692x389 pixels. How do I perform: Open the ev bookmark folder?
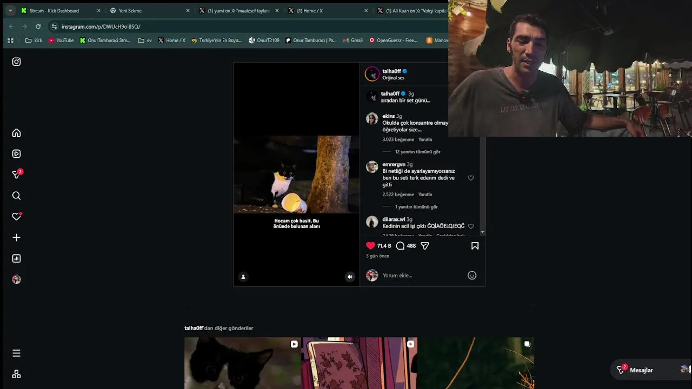click(145, 41)
